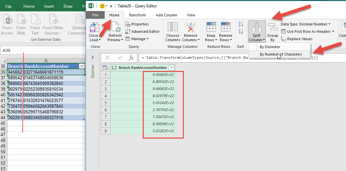Image resolution: width=346 pixels, height=171 pixels.
Task: Open the smiley feedback dropdown arrow
Action: click(x=106, y=6)
